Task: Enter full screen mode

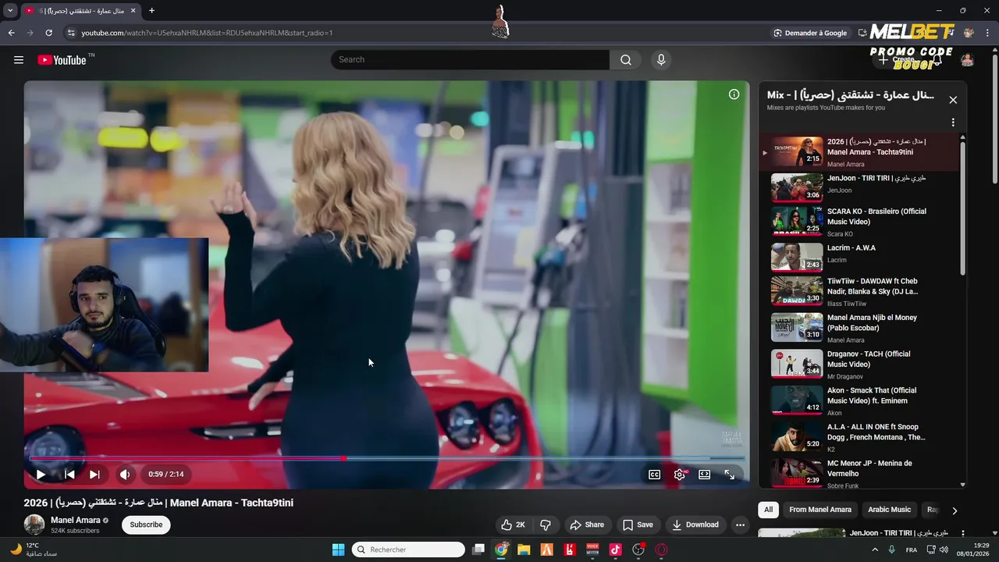Action: pos(729,474)
